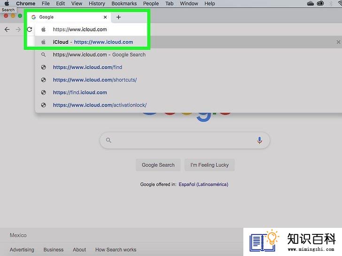Click the I'm Feeling Lucky button
342x256 pixels.
pos(210,165)
